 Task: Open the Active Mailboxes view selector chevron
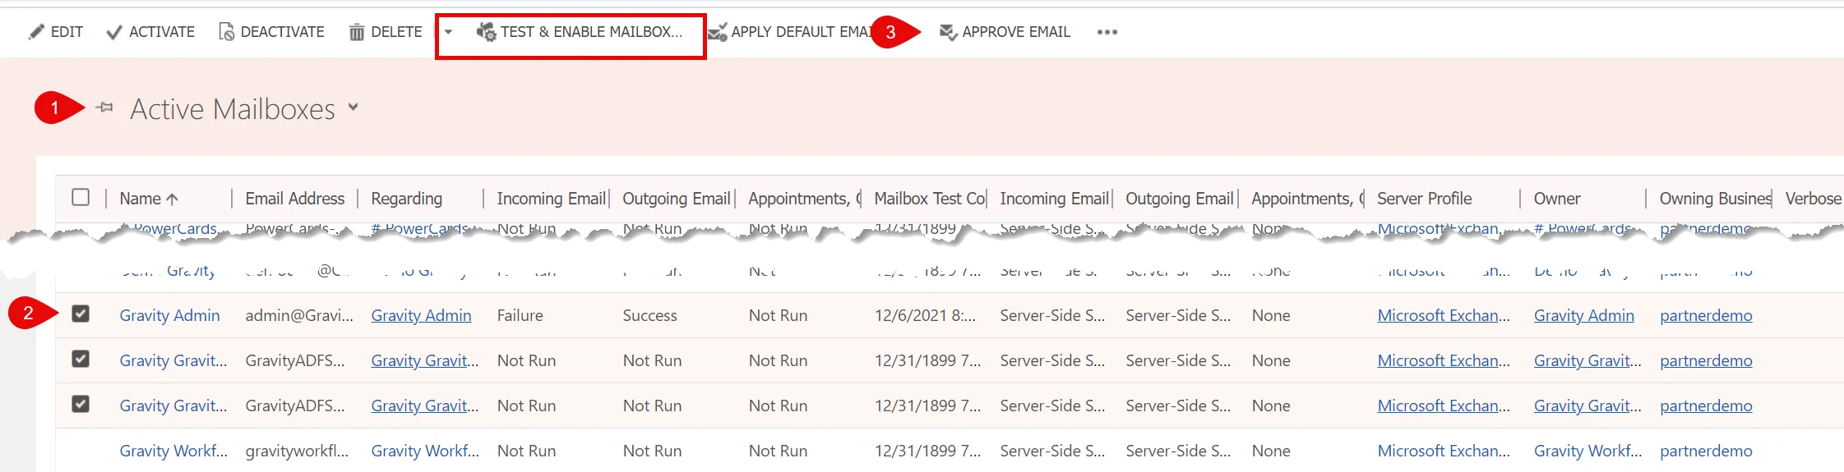pyautogui.click(x=354, y=107)
